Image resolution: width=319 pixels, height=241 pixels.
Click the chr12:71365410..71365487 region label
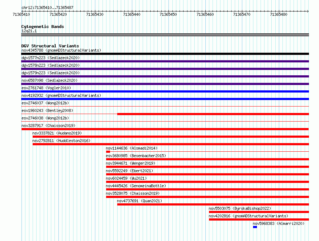(47, 8)
